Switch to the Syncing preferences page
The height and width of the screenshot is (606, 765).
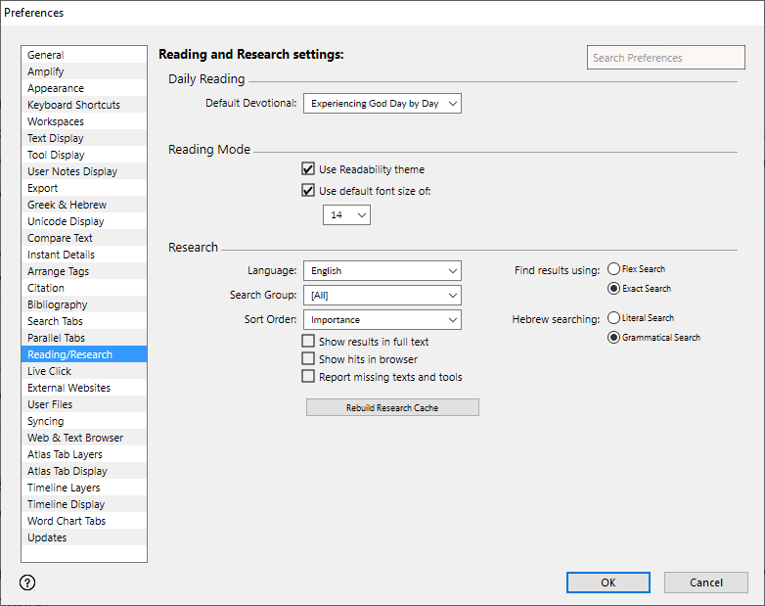tap(46, 421)
